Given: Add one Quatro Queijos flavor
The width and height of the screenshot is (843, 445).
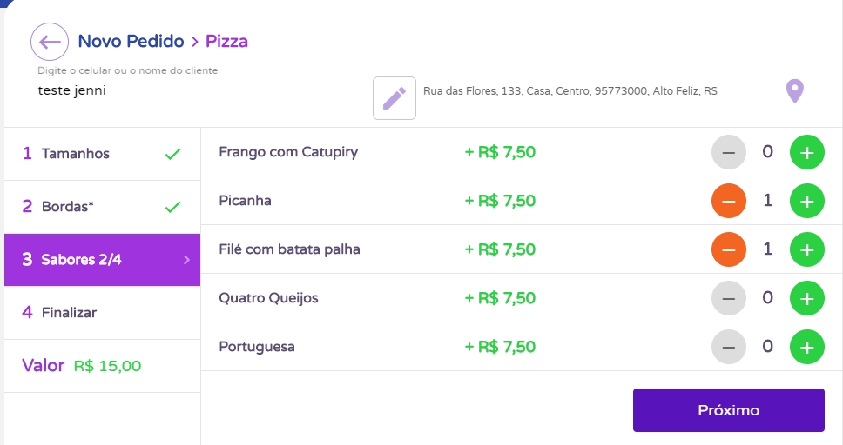Looking at the screenshot, I should coord(806,299).
